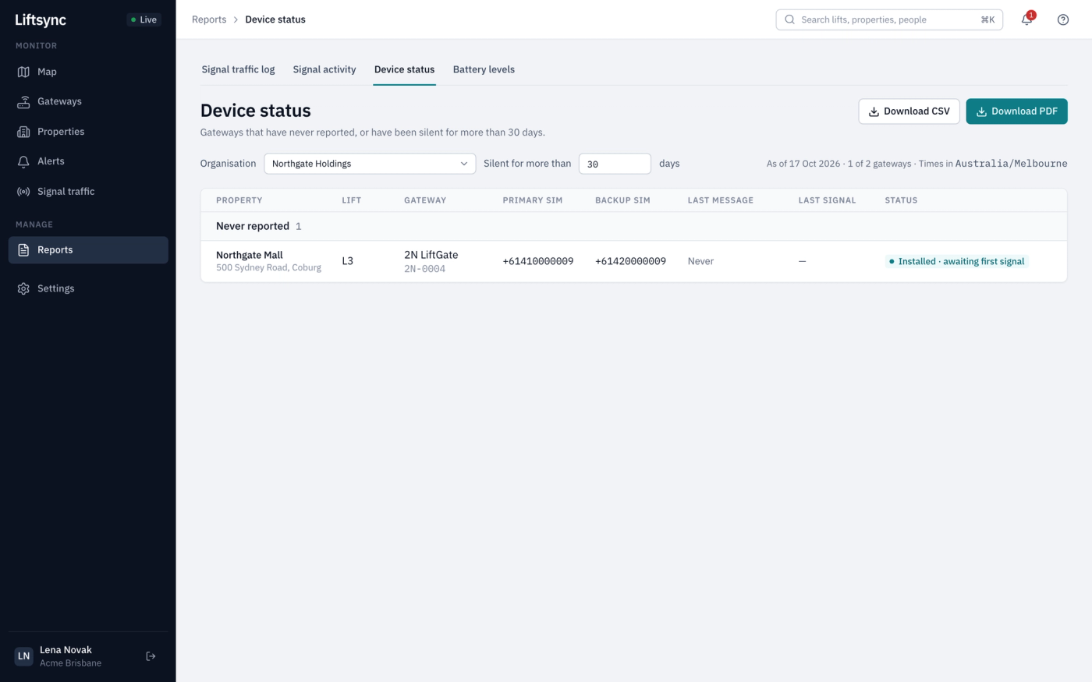
Task: Click the Northgate Mall property name
Action: pyautogui.click(x=250, y=255)
